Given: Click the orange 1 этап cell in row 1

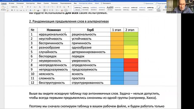Looking at the screenshot, I should tap(117, 34).
